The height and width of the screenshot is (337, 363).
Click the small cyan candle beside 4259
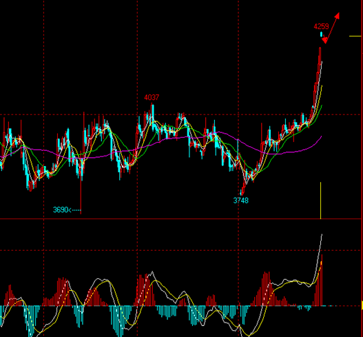pyautogui.click(x=321, y=34)
